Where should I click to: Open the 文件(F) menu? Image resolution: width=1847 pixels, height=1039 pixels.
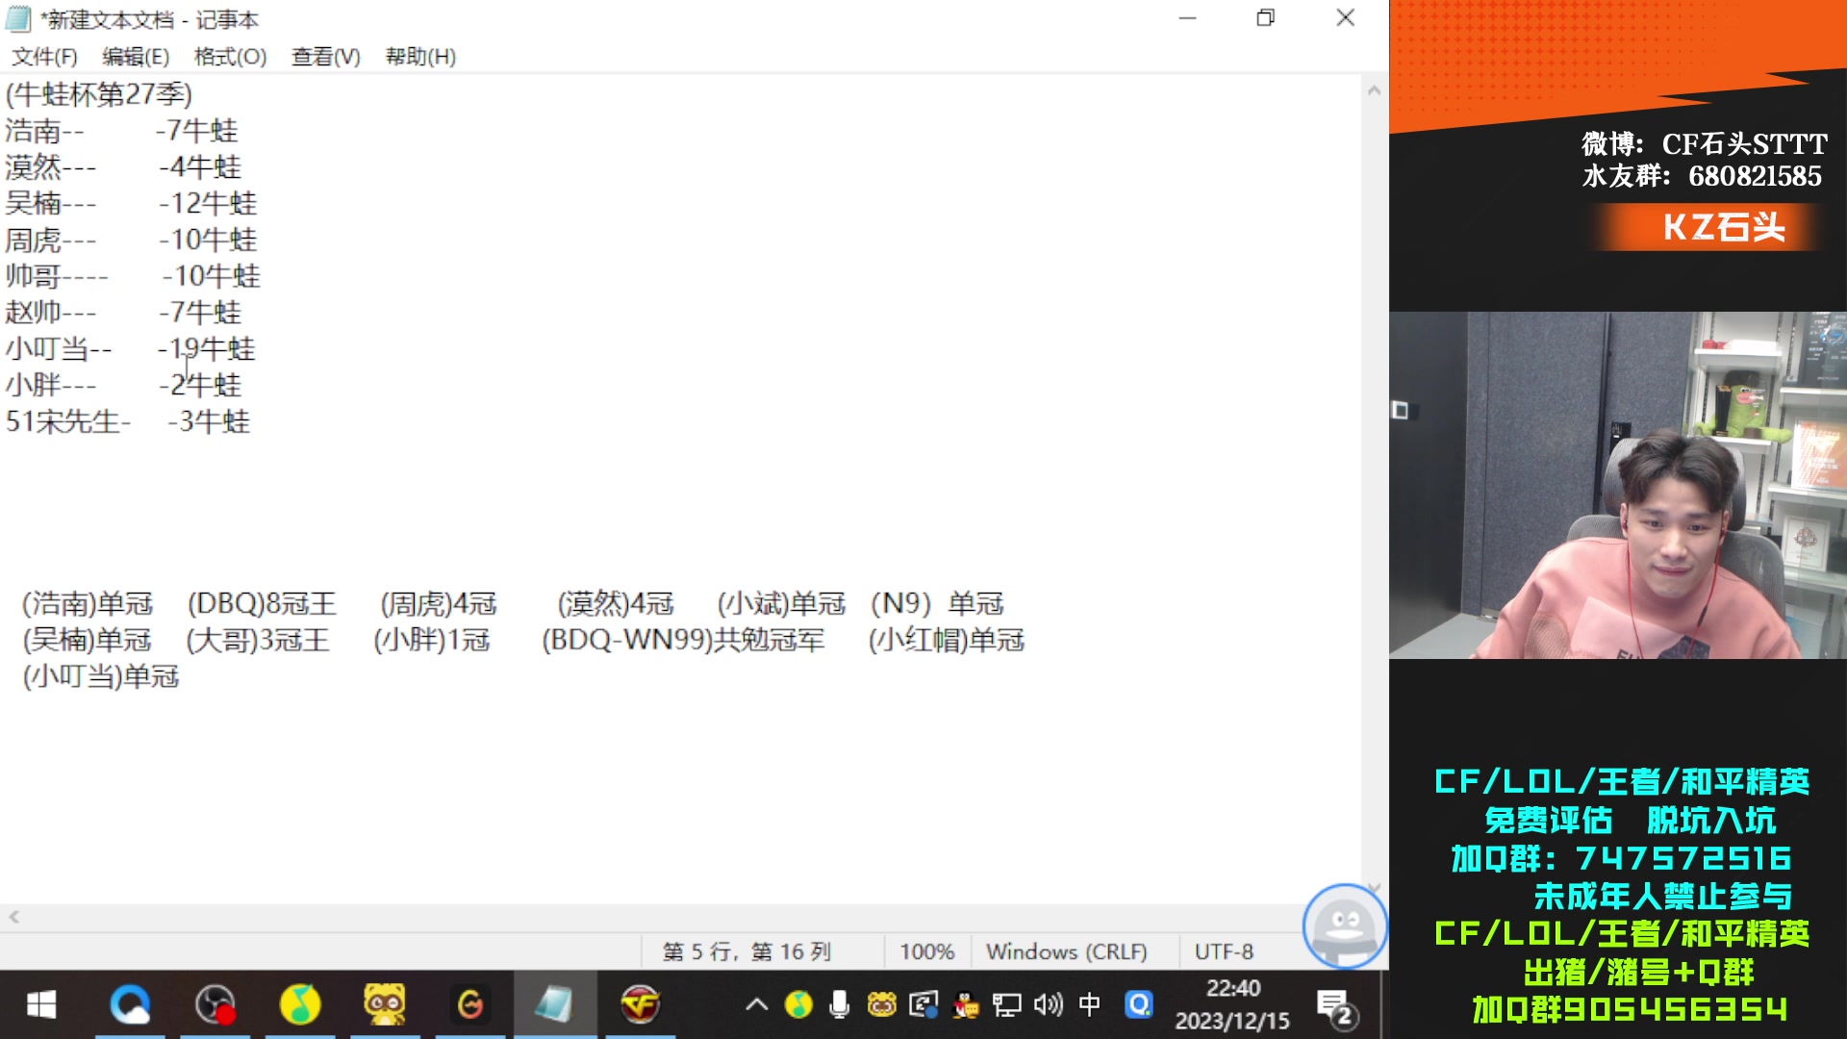click(x=44, y=56)
